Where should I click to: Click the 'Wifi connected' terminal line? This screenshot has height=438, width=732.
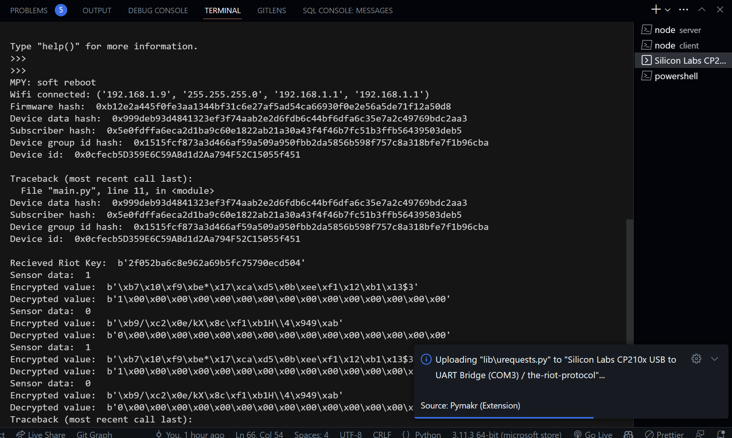click(220, 94)
